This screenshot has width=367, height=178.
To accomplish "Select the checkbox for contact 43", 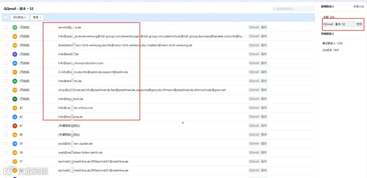I will (x=6, y=108).
